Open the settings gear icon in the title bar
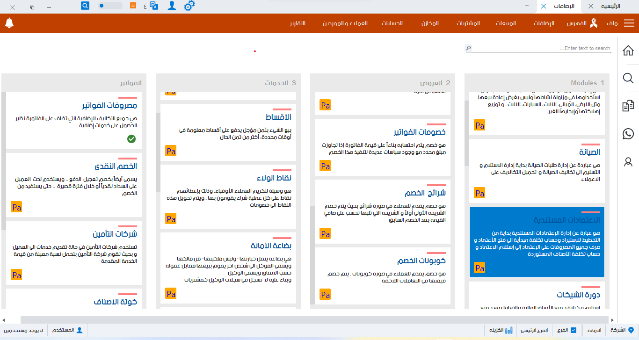Image resolution: width=639 pixels, height=340 pixels. (x=189, y=6)
